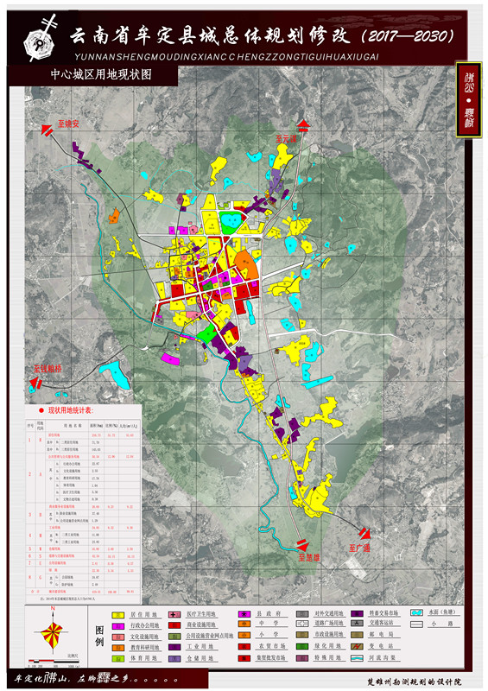This screenshot has height=691, width=488.
Task: Click the 农贸市场 red legend icon
Action: point(244,647)
